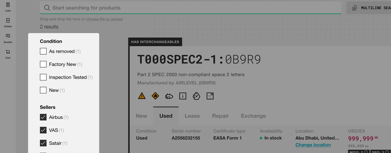Switch to the Repair tab

pos(221,116)
